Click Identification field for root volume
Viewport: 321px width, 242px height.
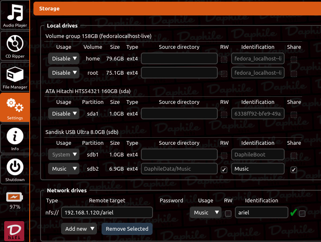click(258, 73)
